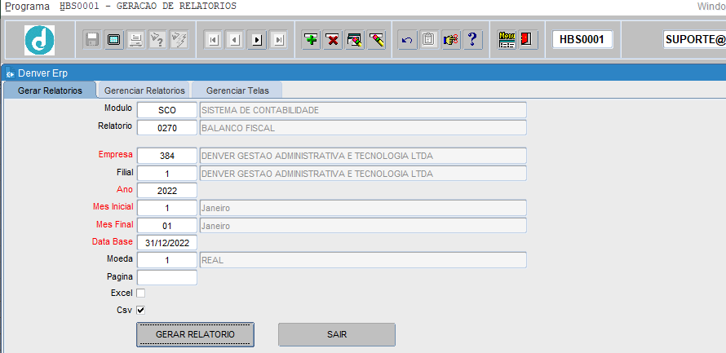Click the Data Base field 31/12/2022

click(x=167, y=243)
